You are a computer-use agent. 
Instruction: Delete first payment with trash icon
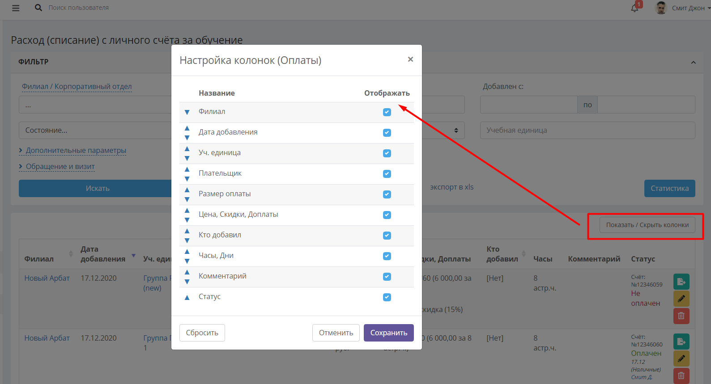pos(681,316)
